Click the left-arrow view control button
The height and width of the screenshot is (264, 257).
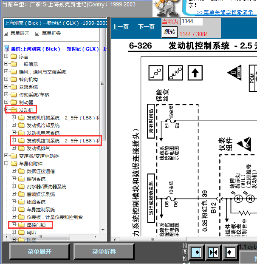tap(230, 253)
